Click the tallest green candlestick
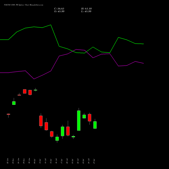This screenshot has height=169, width=169. [79, 121]
